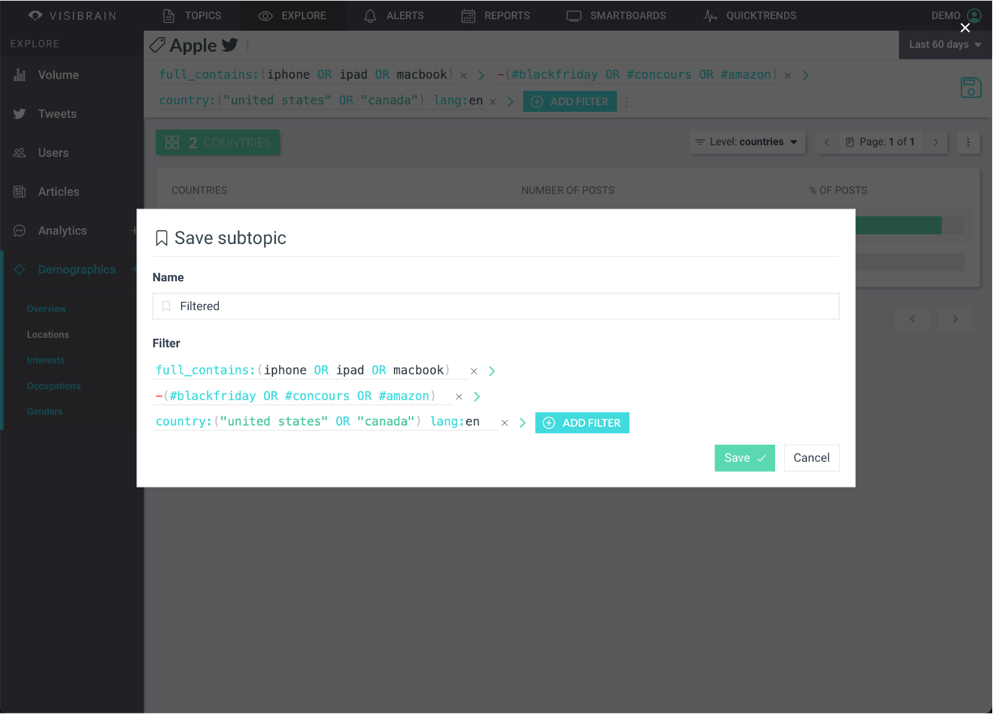Image resolution: width=994 pixels, height=714 pixels.
Task: Open the ALERTS tab
Action: pos(394,16)
